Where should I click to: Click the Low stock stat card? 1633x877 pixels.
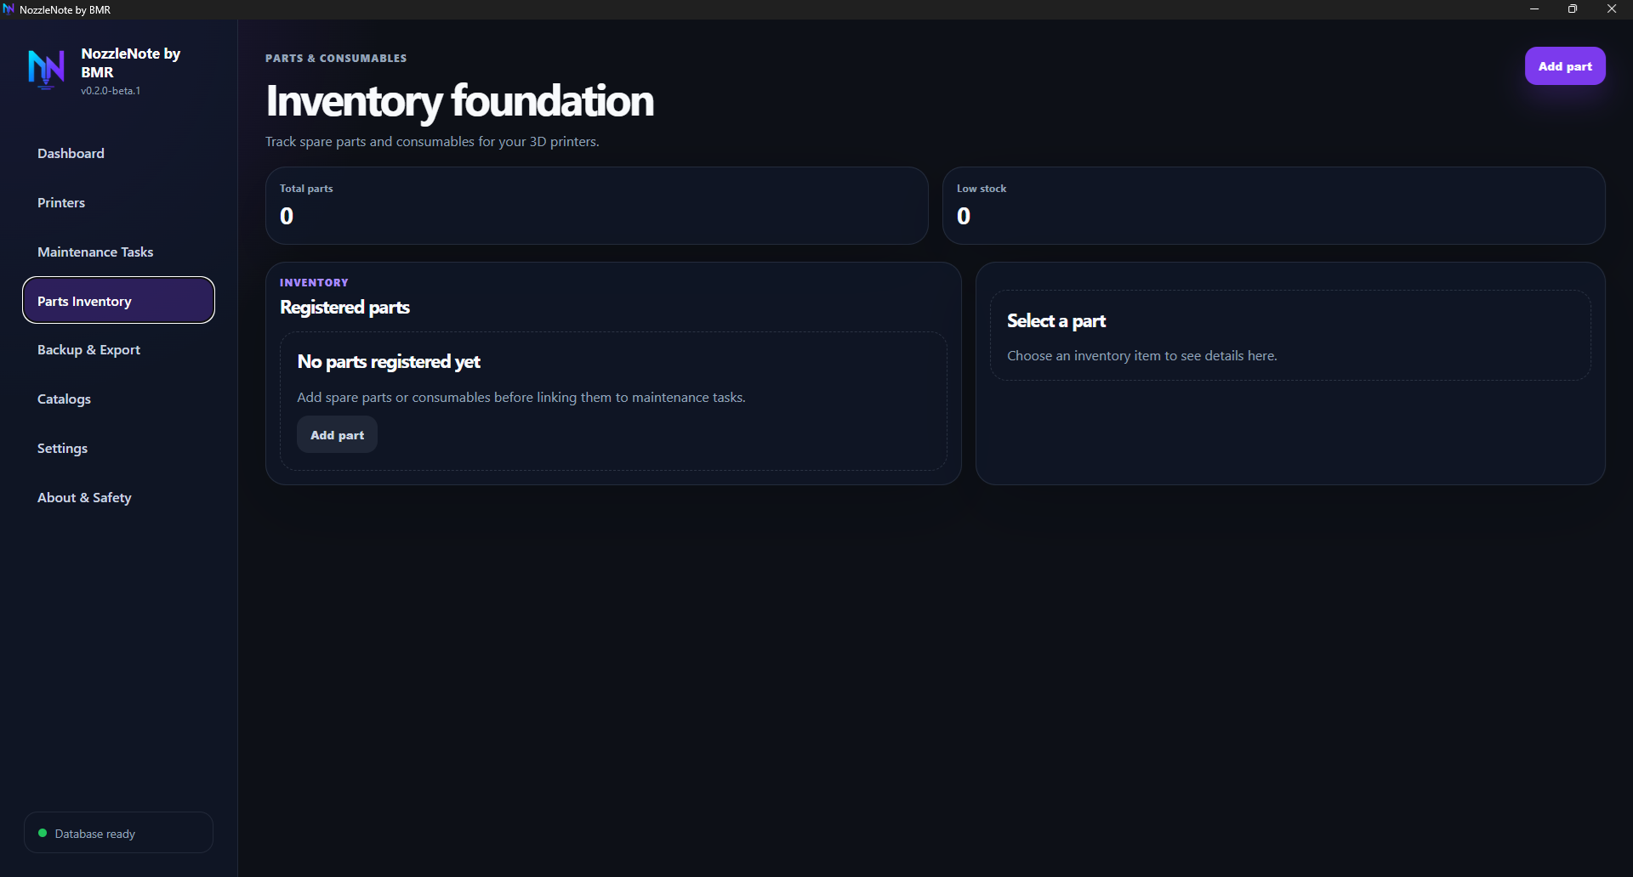click(x=1273, y=206)
